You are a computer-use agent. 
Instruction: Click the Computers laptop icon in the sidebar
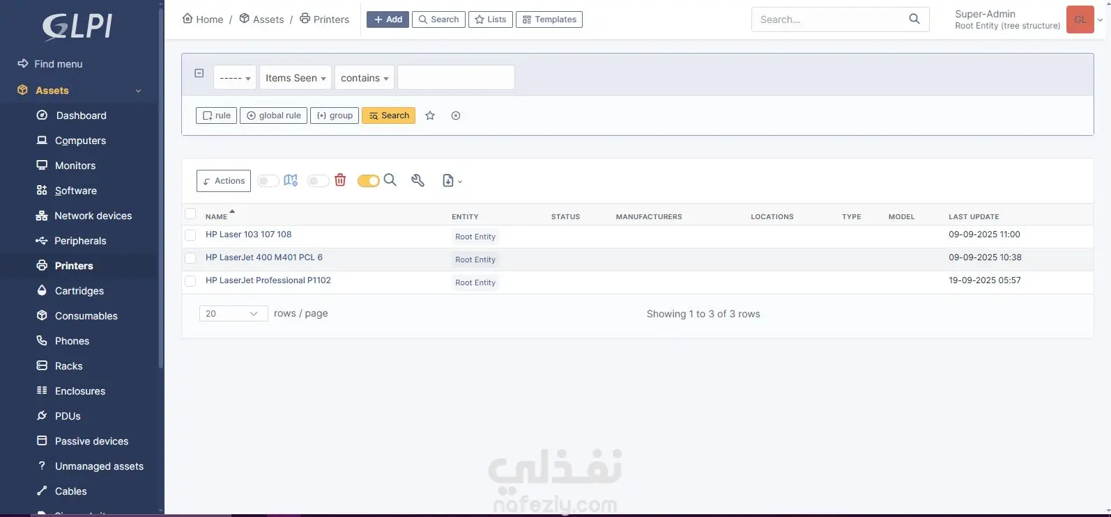pos(42,141)
